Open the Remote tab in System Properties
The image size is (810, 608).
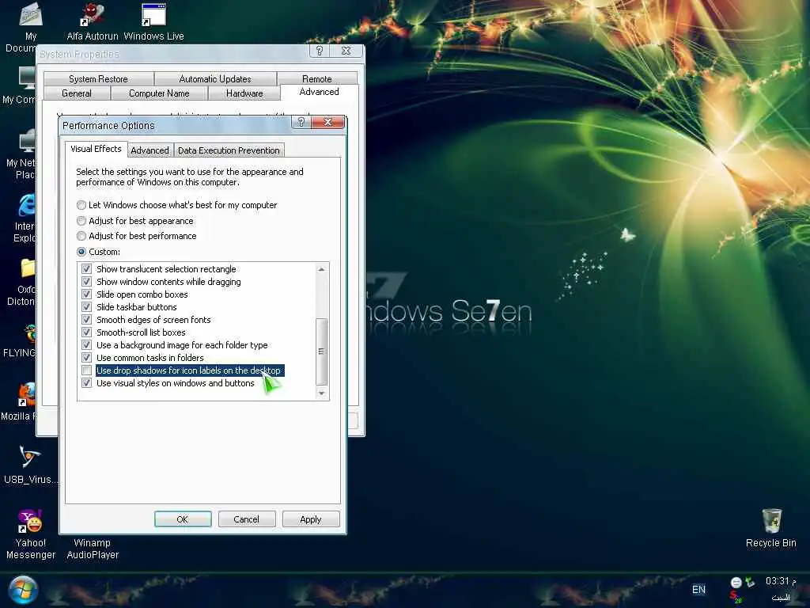[316, 79]
